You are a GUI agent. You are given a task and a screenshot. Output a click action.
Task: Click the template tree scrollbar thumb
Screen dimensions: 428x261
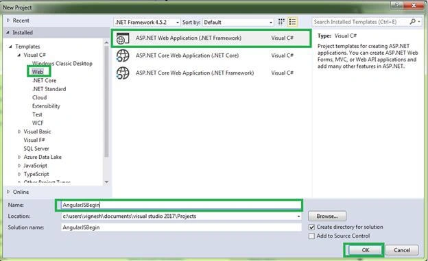tap(106, 101)
